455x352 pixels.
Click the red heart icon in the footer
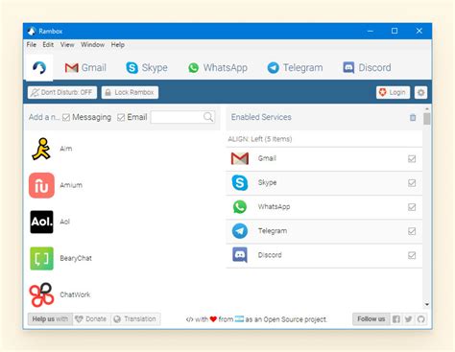coord(213,318)
